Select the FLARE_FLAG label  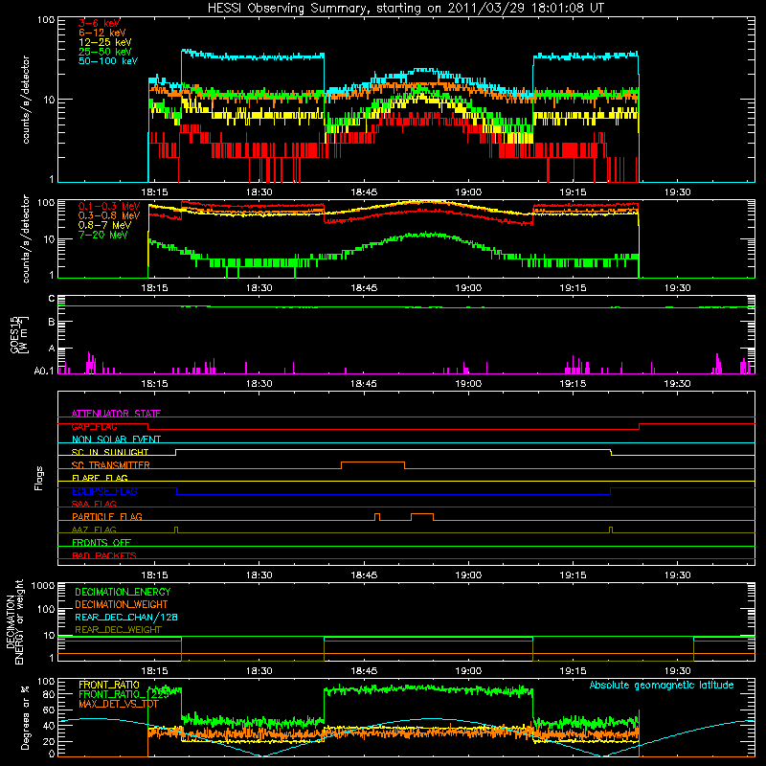coord(100,478)
